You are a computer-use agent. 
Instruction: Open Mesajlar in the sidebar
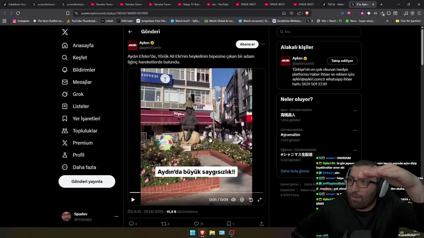point(77,82)
